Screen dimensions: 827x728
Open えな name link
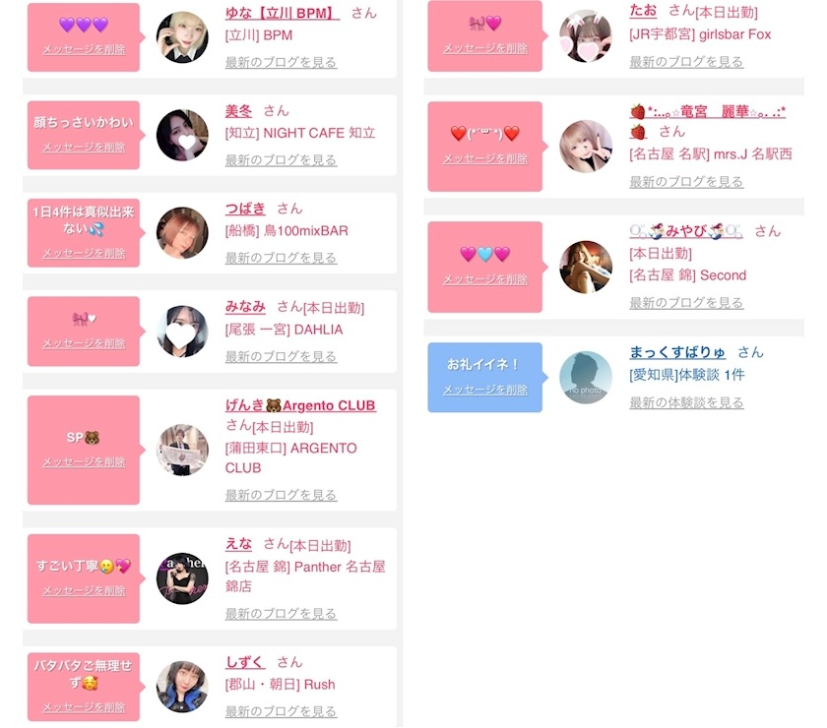tap(238, 543)
